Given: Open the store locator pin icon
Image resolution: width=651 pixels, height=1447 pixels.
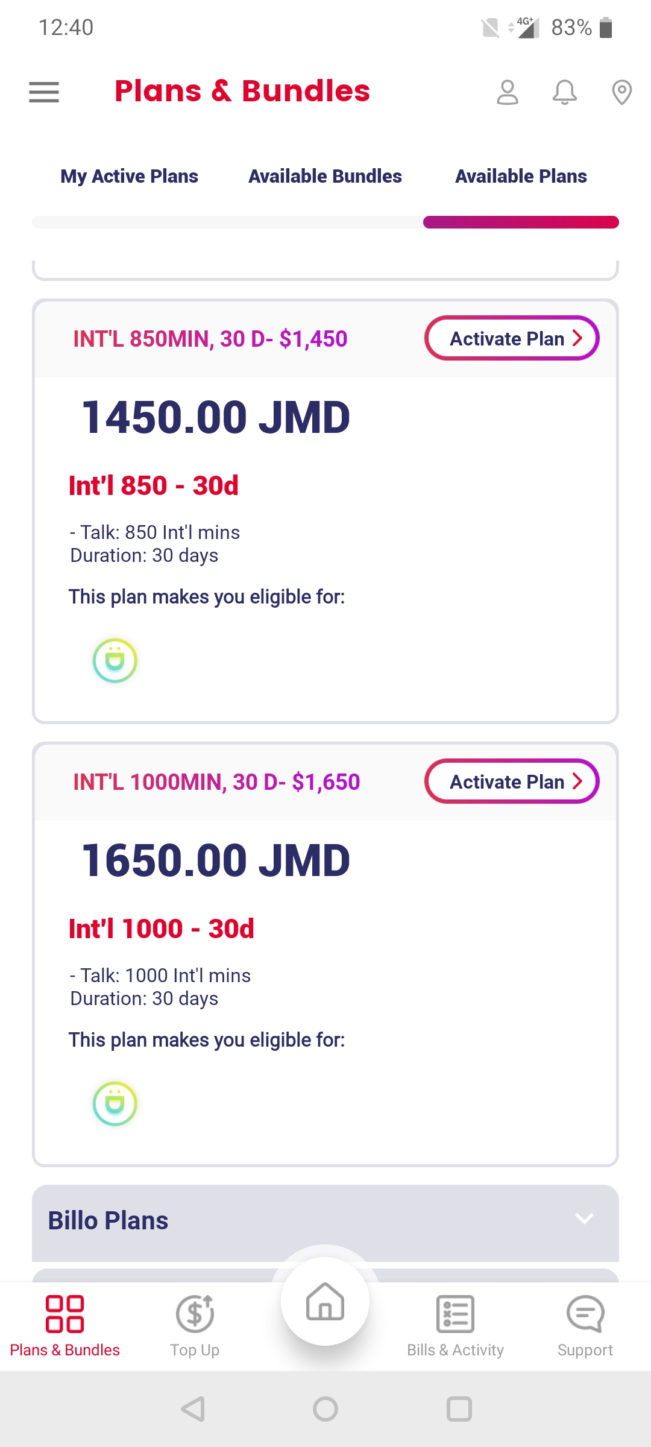Looking at the screenshot, I should [x=621, y=92].
